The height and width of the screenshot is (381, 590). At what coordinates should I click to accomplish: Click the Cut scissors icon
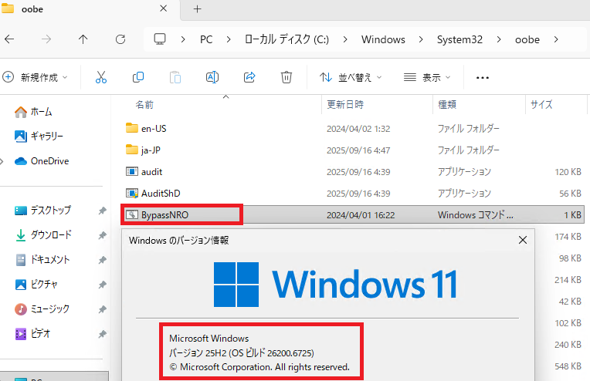101,77
